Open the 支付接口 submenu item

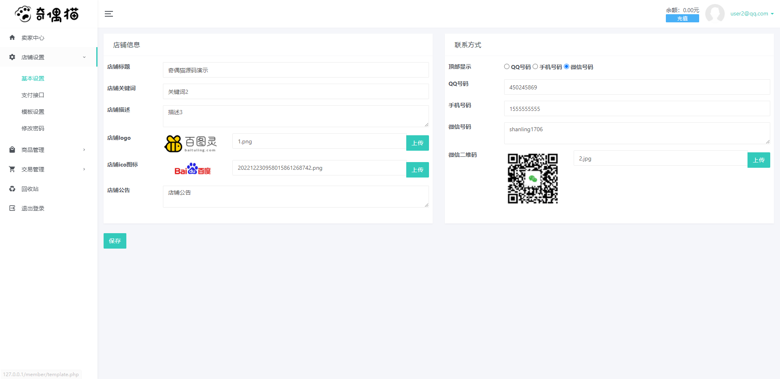[x=33, y=95]
